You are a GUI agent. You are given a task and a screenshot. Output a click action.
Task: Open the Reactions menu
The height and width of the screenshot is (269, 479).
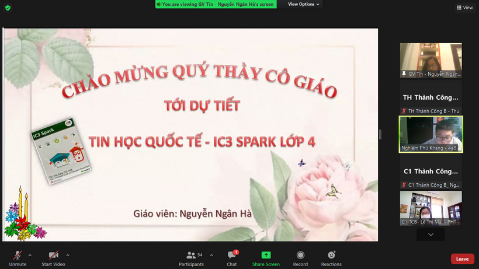click(331, 258)
